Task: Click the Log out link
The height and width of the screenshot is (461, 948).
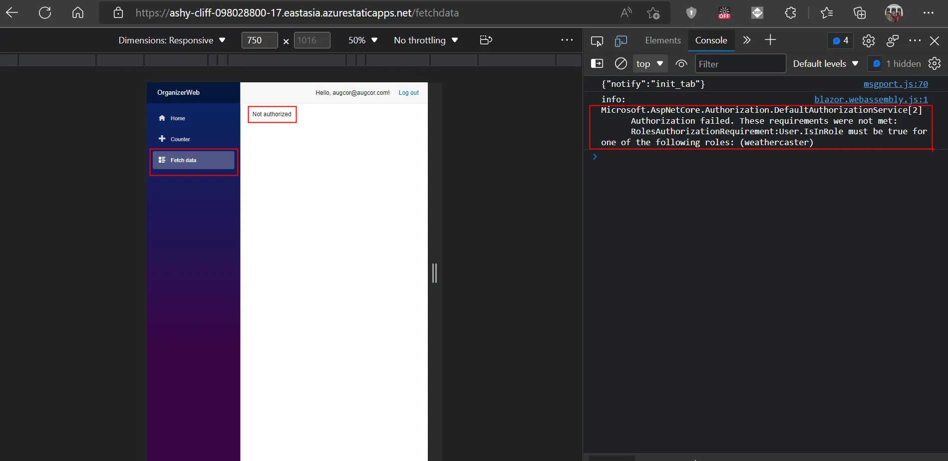Action: point(408,93)
